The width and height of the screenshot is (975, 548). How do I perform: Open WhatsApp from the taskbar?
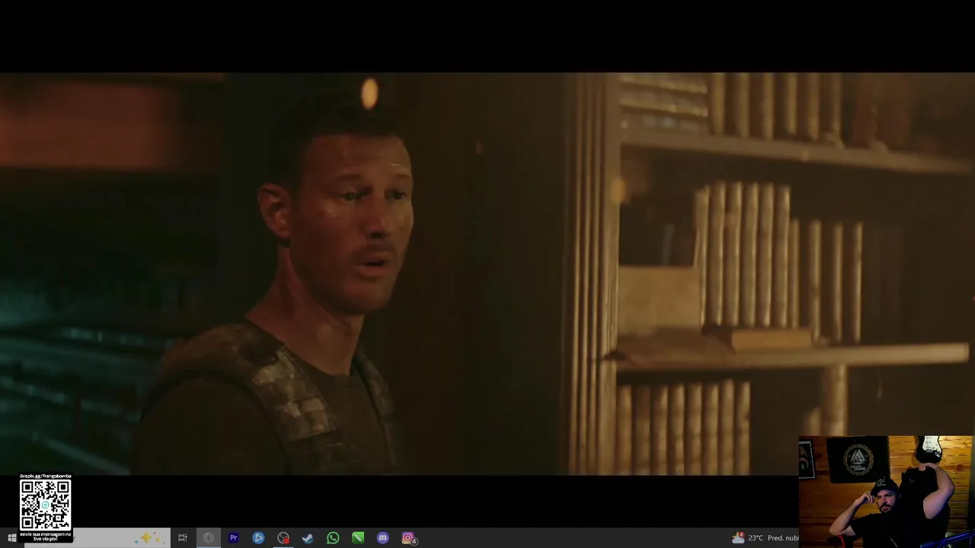point(333,538)
